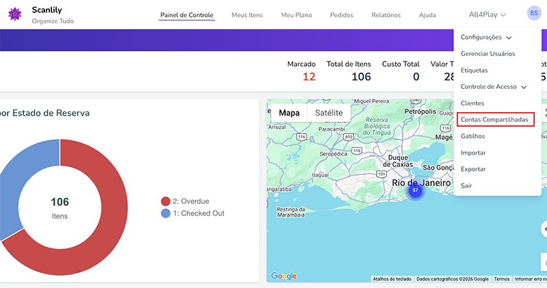Choose Clientes in the dropdown menu
Image resolution: width=547 pixels, height=288 pixels.
472,103
